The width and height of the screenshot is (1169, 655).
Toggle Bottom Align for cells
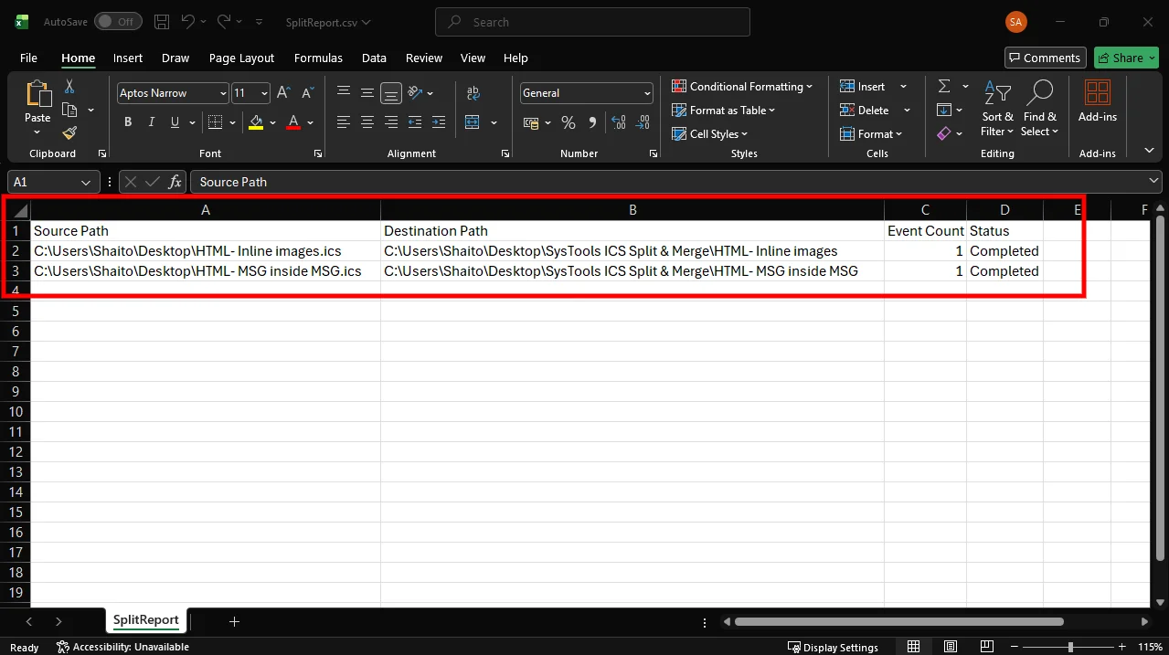391,93
